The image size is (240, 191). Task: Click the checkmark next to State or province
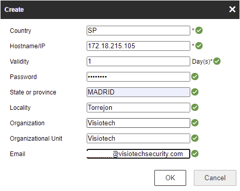coord(195,92)
